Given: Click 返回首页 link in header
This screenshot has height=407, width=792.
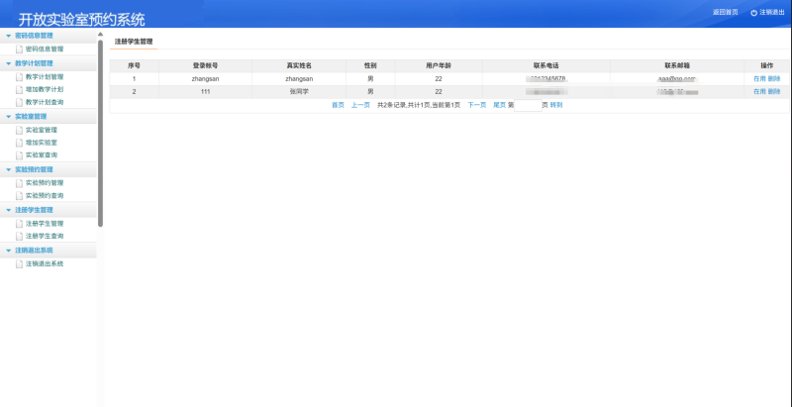Looking at the screenshot, I should click(x=726, y=12).
